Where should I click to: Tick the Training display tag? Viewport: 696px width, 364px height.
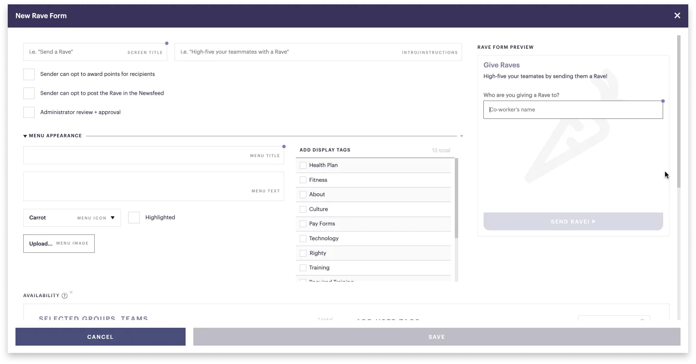click(303, 268)
